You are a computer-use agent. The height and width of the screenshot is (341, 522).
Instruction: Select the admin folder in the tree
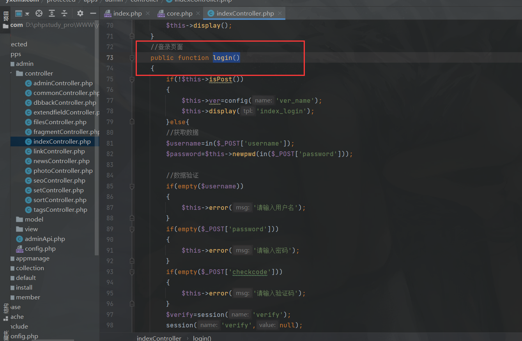[x=25, y=63]
